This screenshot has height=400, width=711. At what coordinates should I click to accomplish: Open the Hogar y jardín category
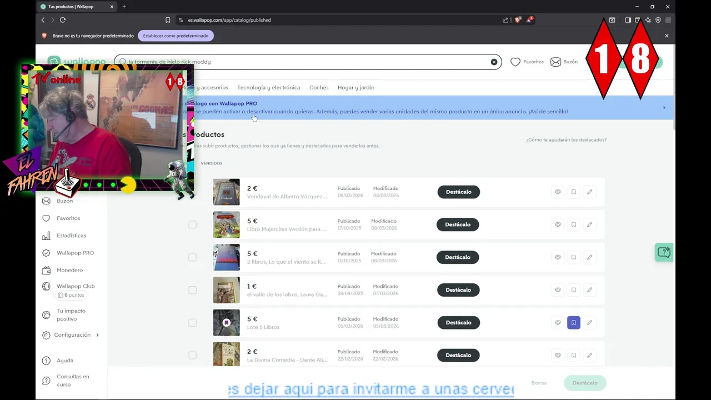coord(356,87)
